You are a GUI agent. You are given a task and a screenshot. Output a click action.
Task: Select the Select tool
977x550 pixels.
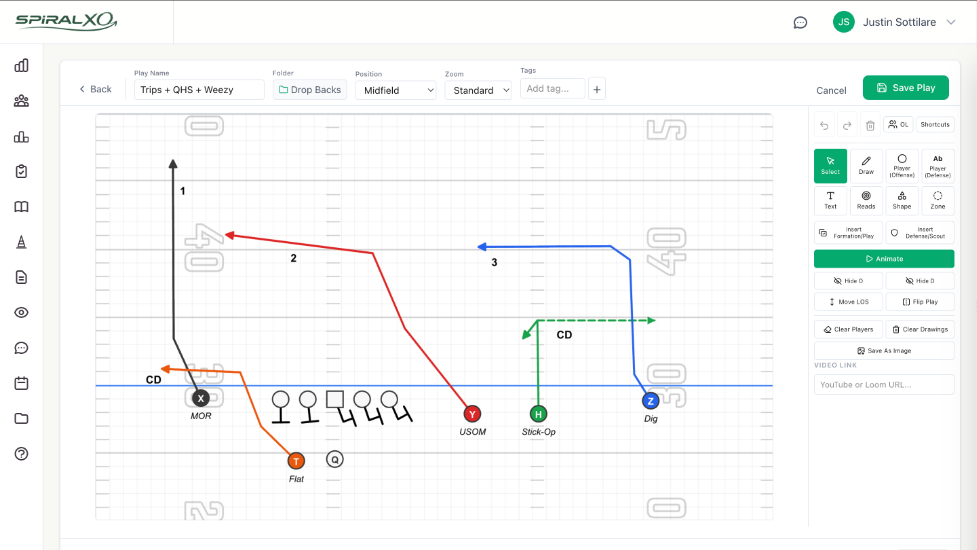(830, 166)
